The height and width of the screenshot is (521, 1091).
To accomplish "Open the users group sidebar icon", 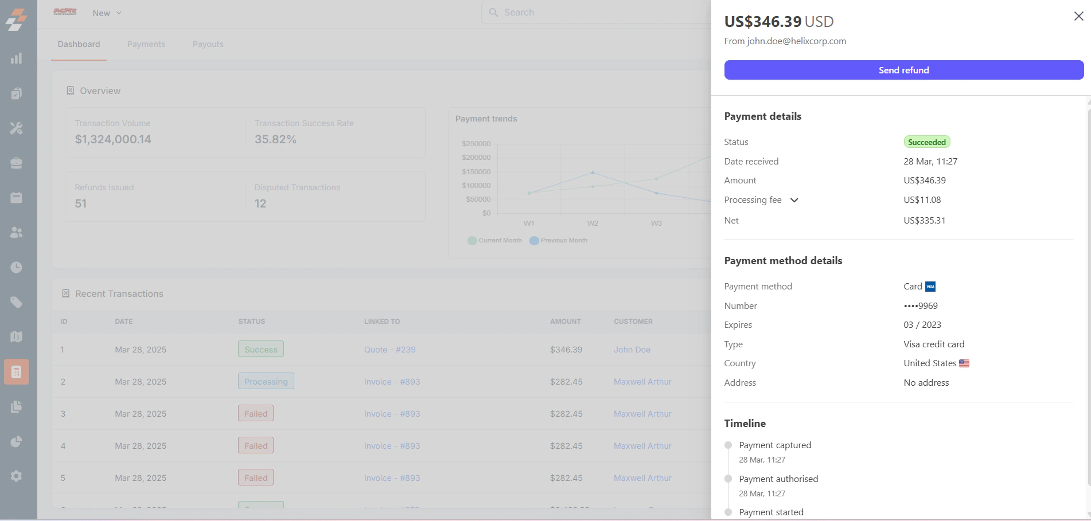I will point(16,233).
